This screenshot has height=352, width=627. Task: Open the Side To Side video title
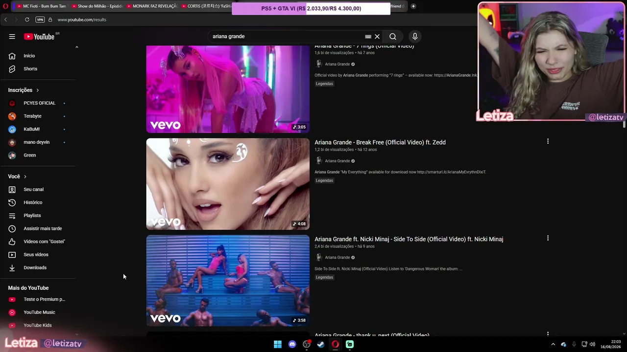pos(409,239)
